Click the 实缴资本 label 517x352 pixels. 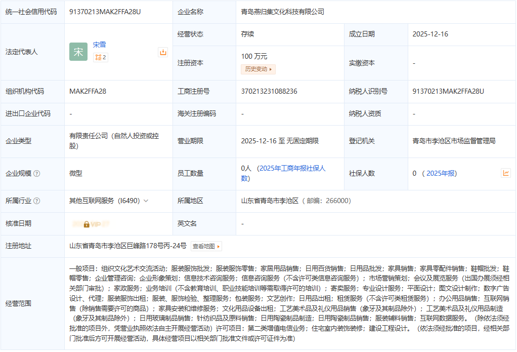pos(362,63)
